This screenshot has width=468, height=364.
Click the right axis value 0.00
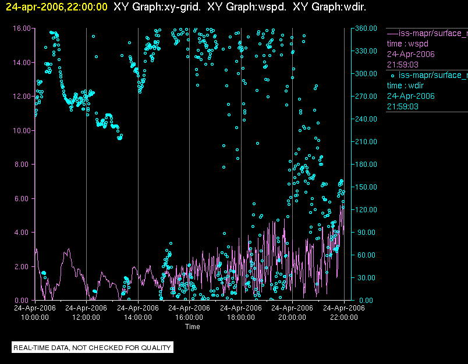click(366, 300)
